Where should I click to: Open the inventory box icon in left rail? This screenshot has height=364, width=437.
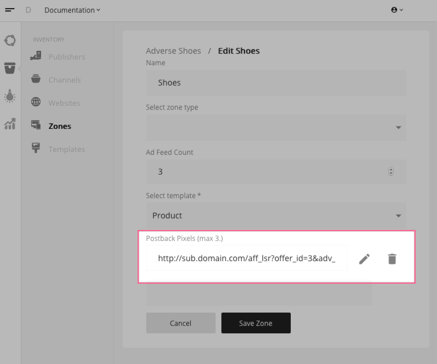(10, 68)
